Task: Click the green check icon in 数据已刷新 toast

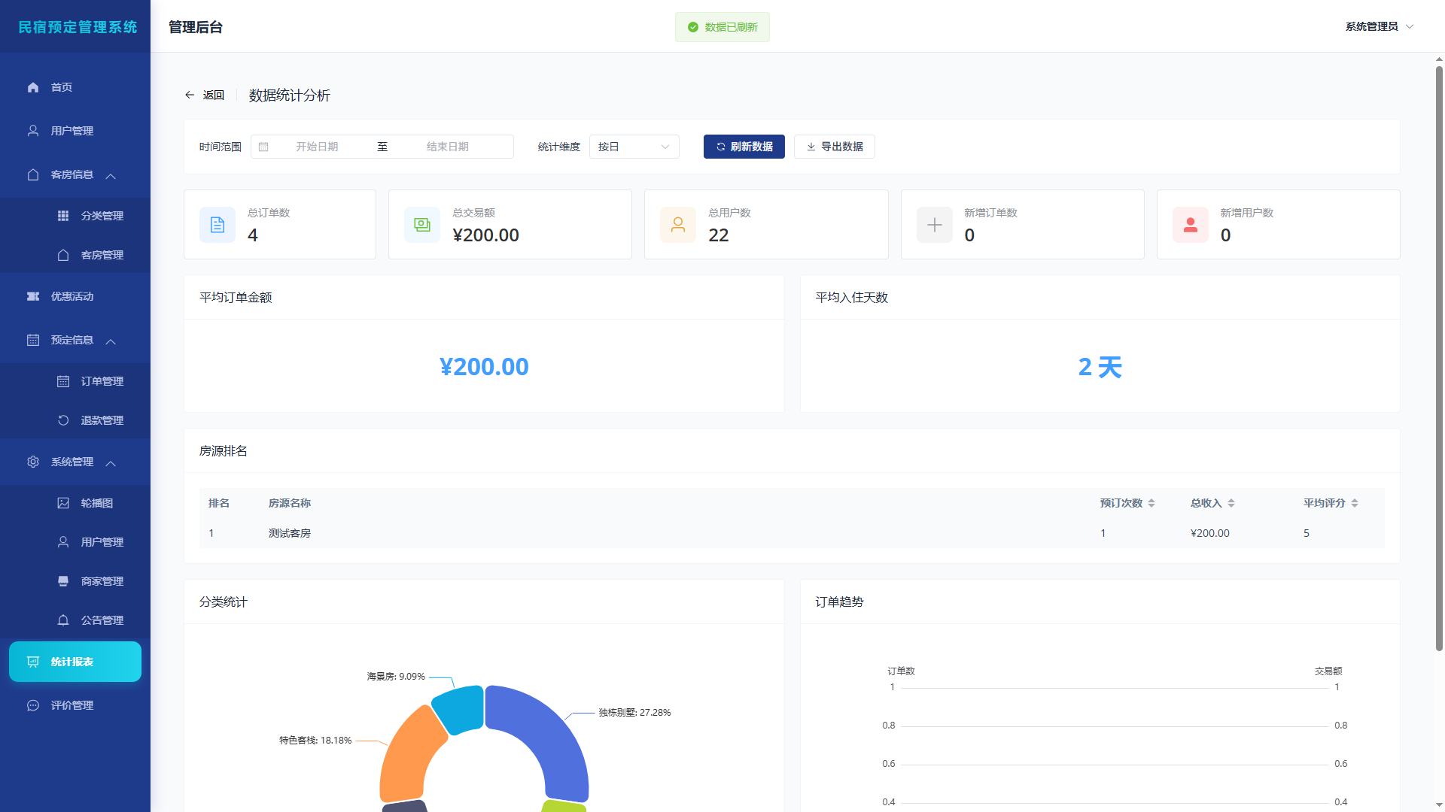Action: point(693,27)
